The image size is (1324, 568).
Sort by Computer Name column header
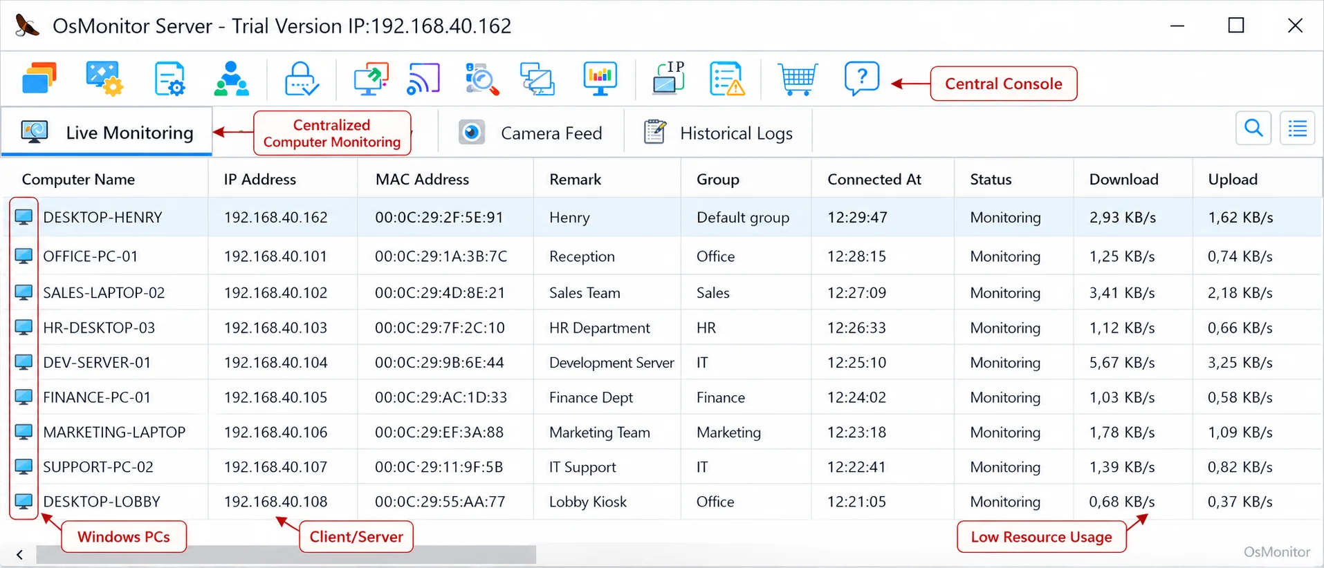pyautogui.click(x=78, y=179)
